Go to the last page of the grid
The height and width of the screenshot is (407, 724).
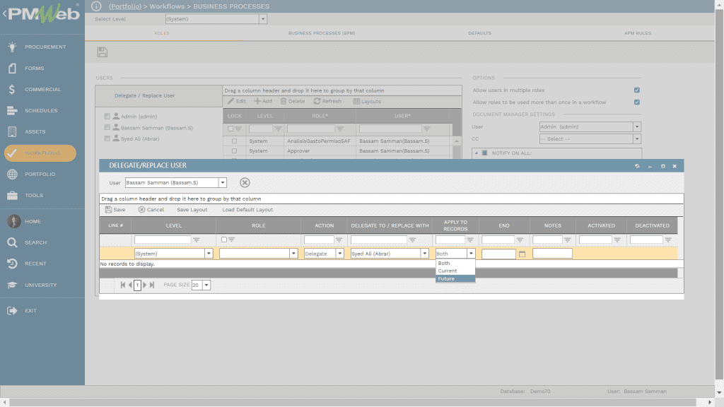(x=152, y=285)
